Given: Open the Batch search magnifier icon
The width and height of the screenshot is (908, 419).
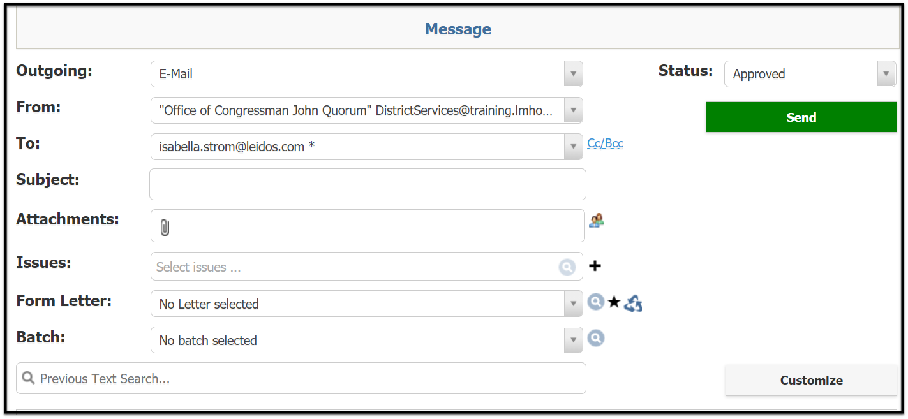Looking at the screenshot, I should point(595,338).
